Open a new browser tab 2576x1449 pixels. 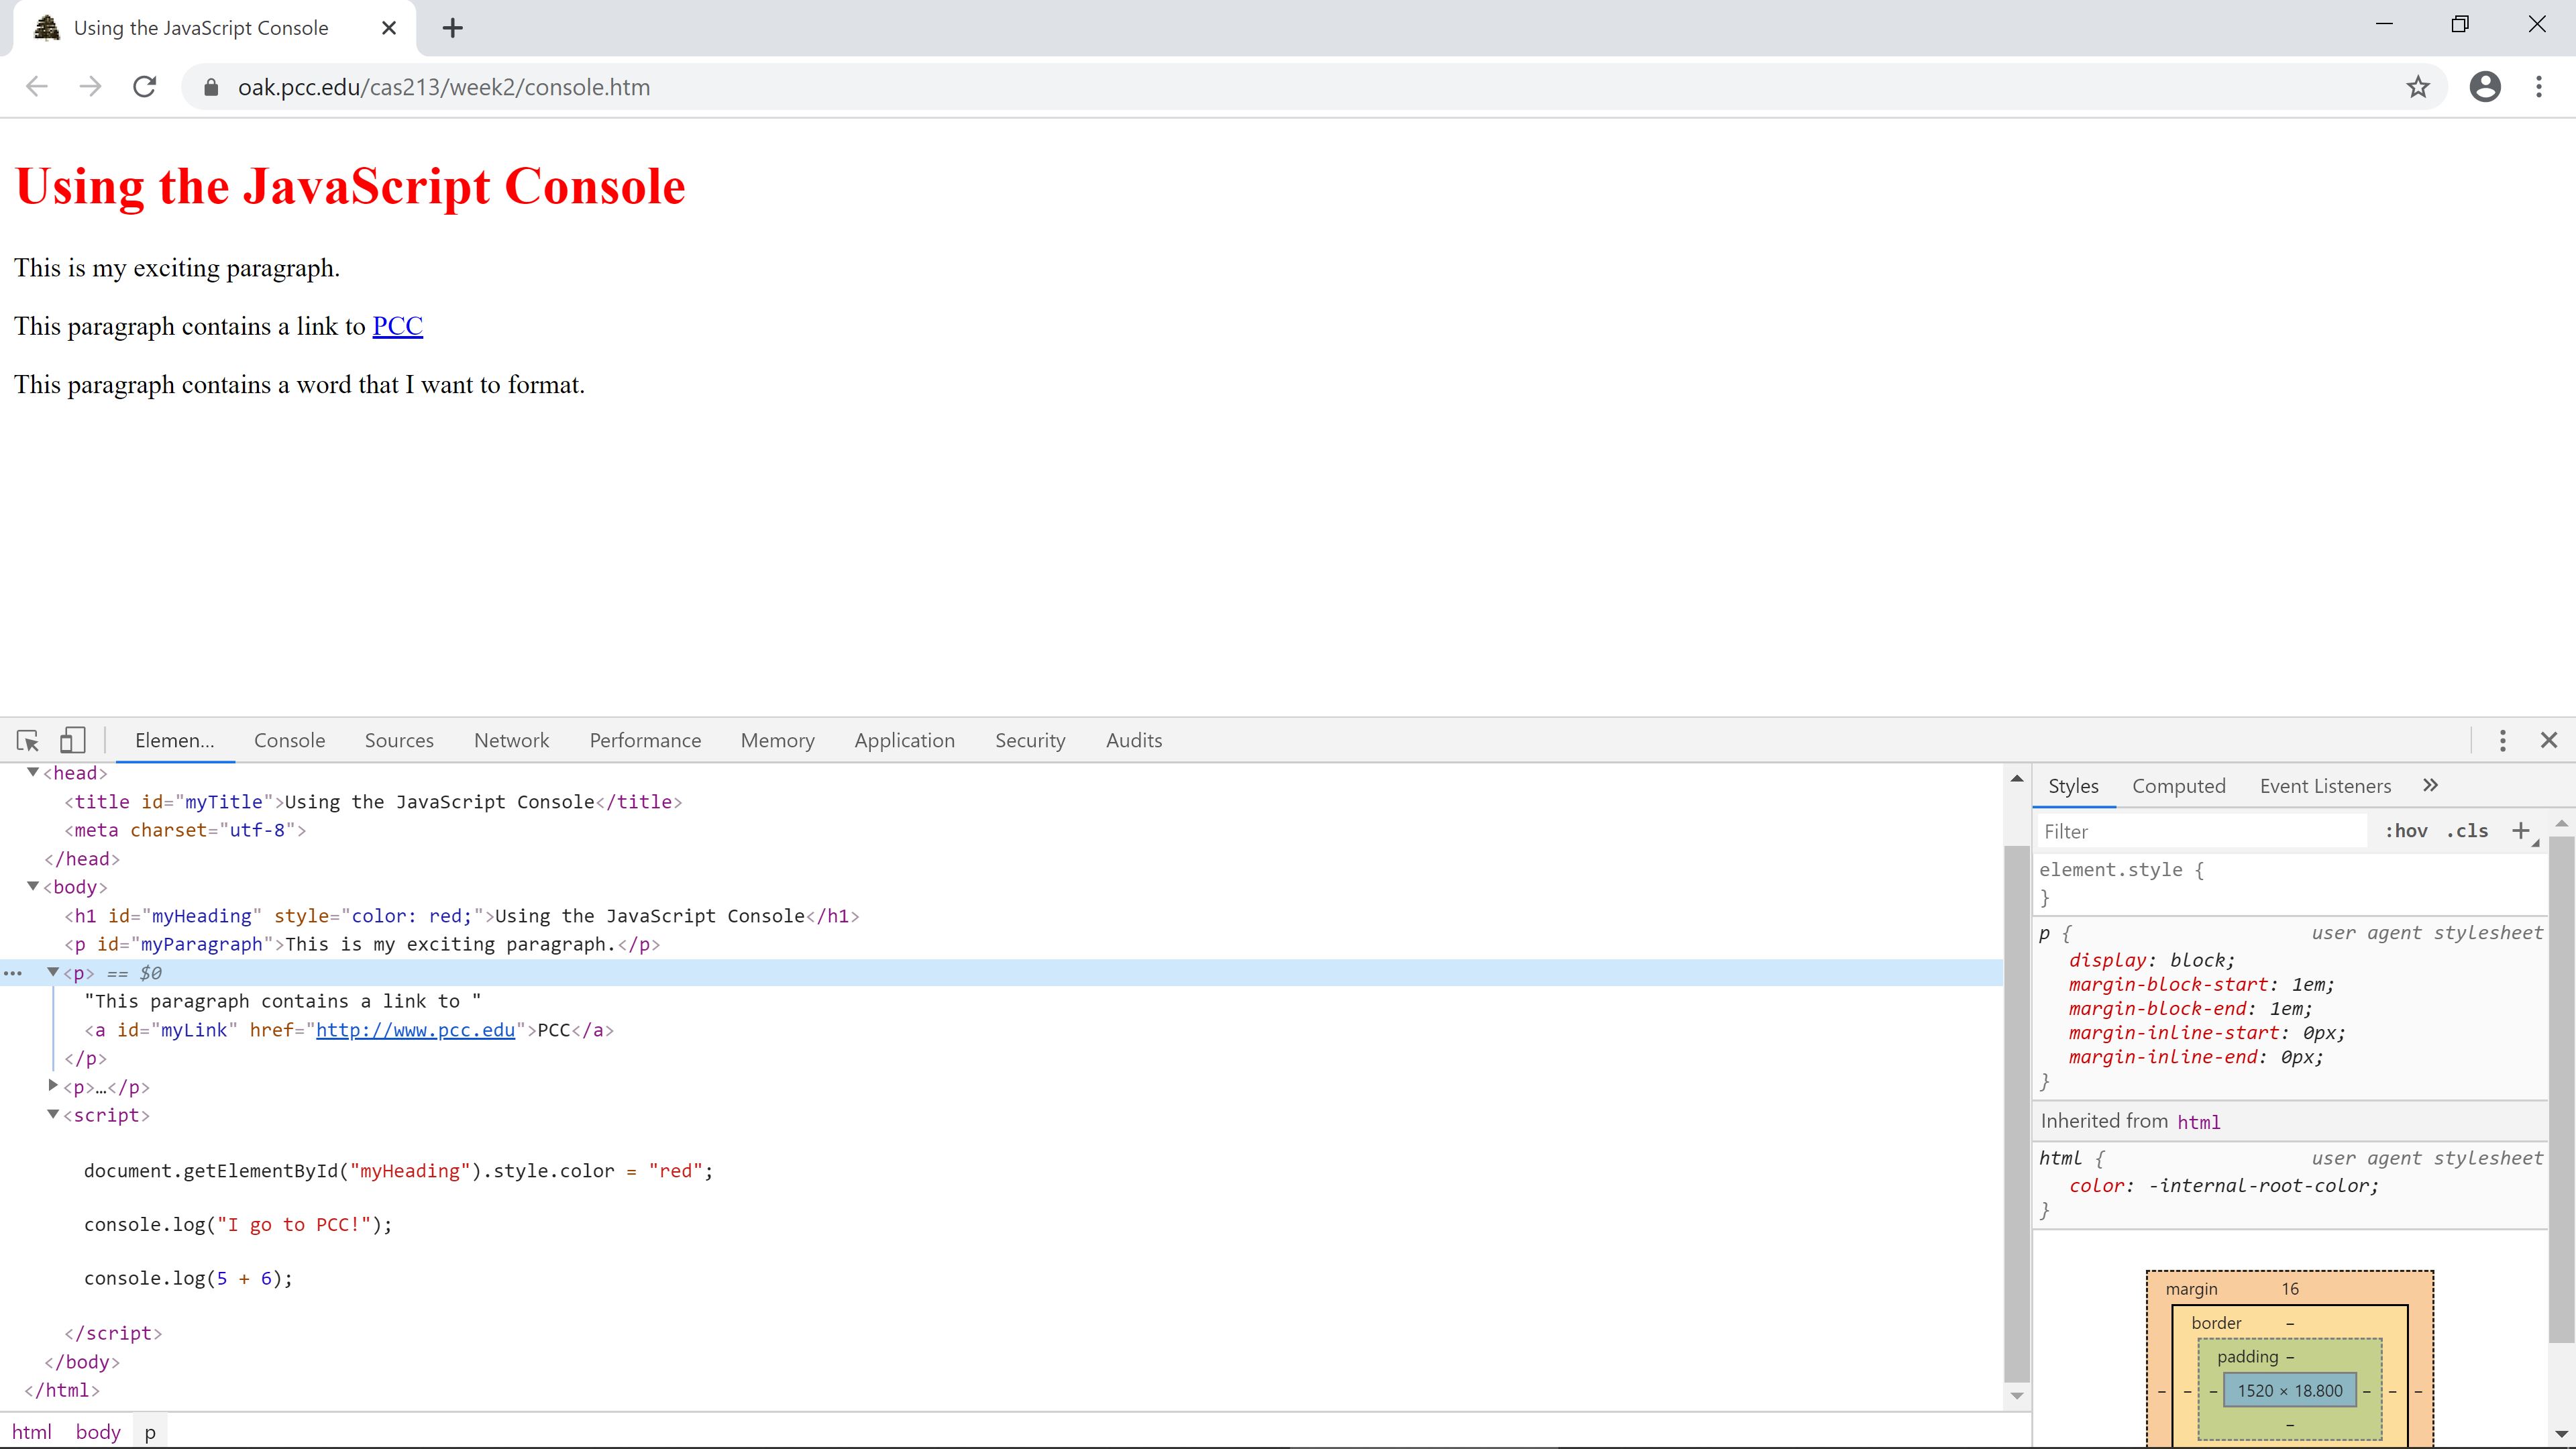tap(453, 28)
